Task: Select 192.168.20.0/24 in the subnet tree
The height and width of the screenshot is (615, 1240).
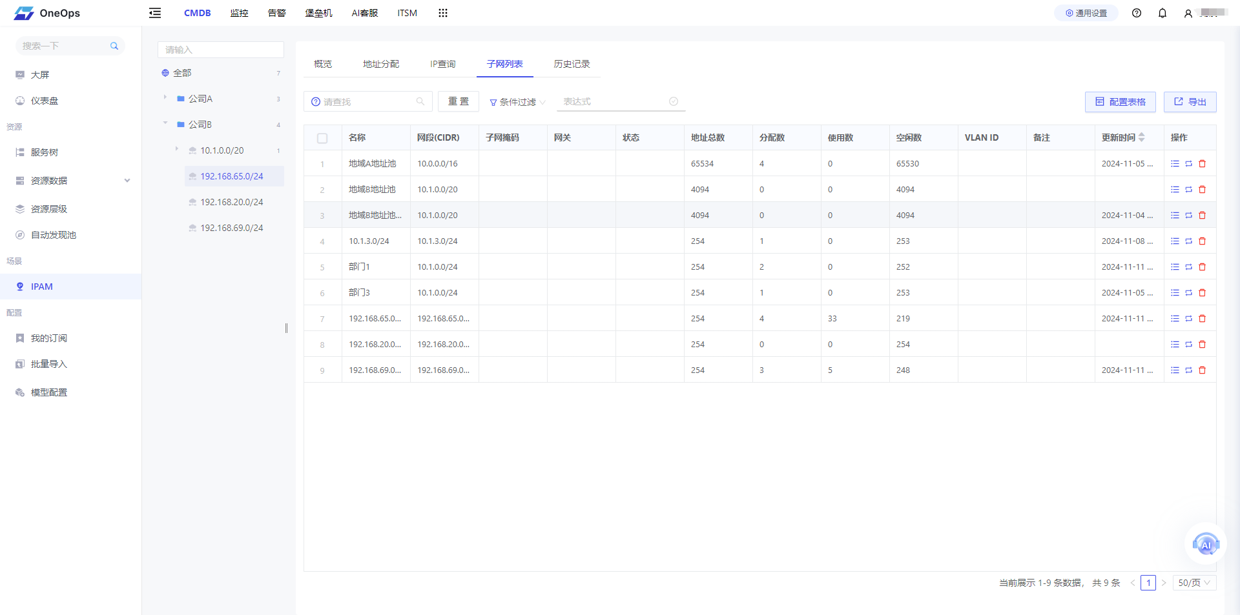Action: click(x=231, y=202)
